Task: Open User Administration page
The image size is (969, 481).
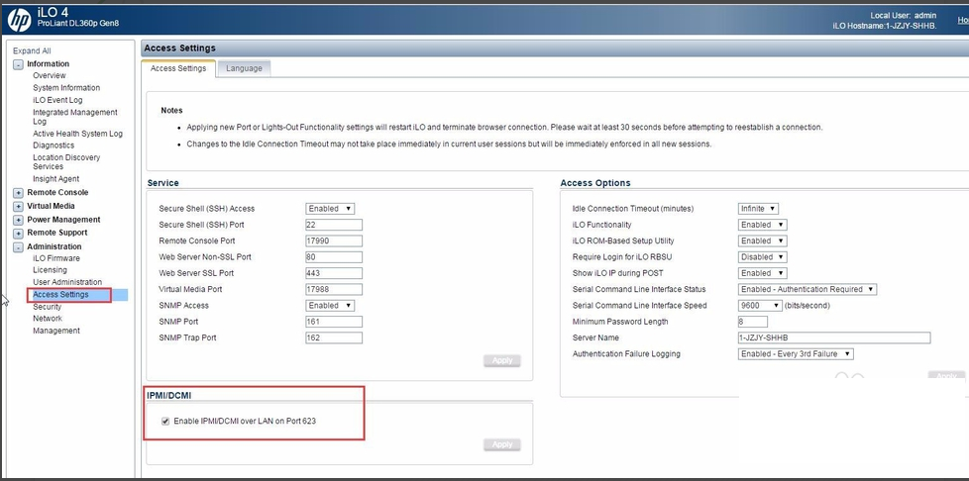Action: coord(67,282)
